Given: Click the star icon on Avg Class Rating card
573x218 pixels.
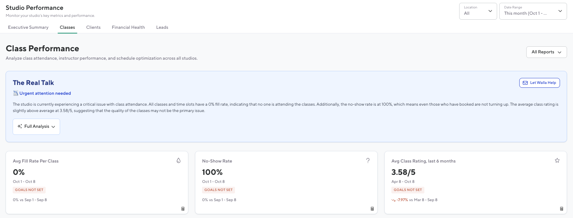Looking at the screenshot, I should point(557,160).
